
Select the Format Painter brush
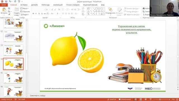pyautogui.click(x=9, y=14)
